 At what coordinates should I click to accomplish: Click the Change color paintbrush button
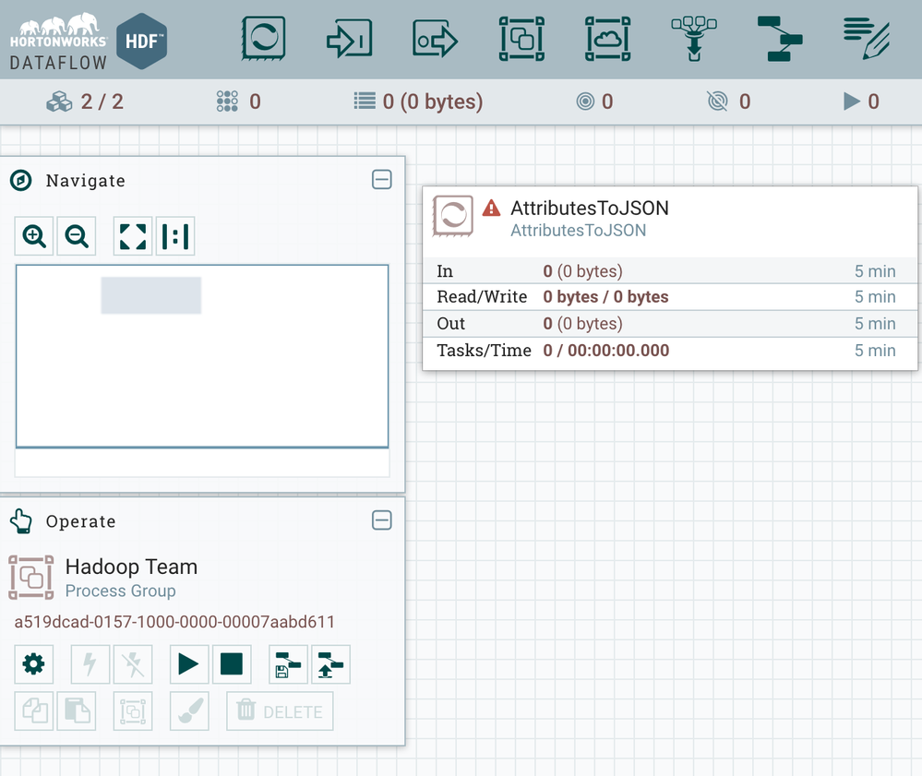click(x=189, y=710)
